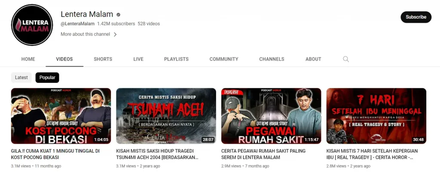The image size is (440, 175).
Task: Open the PLAYLISTS tab
Action: coord(176,59)
